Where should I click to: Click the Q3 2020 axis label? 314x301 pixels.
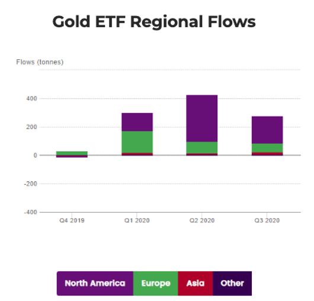[x=267, y=220]
